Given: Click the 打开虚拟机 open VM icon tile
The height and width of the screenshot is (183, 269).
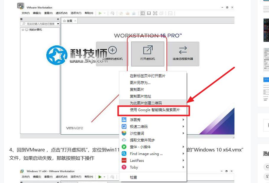Looking at the screenshot, I should click(x=148, y=54).
